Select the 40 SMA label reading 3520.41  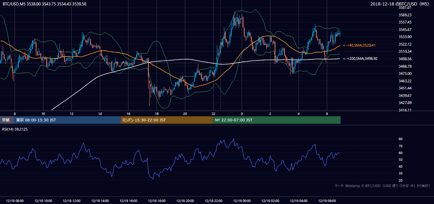point(359,45)
